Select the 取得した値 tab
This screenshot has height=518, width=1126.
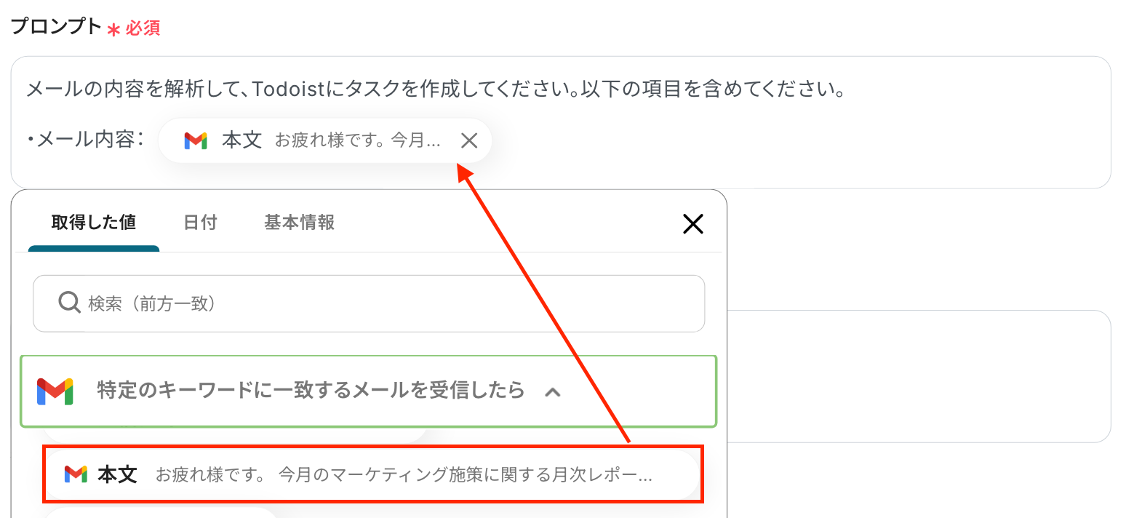click(94, 222)
